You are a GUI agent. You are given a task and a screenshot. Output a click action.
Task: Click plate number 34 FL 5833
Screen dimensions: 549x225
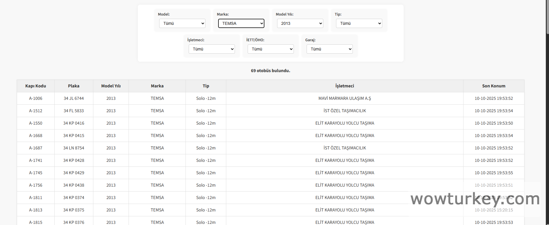(74, 111)
